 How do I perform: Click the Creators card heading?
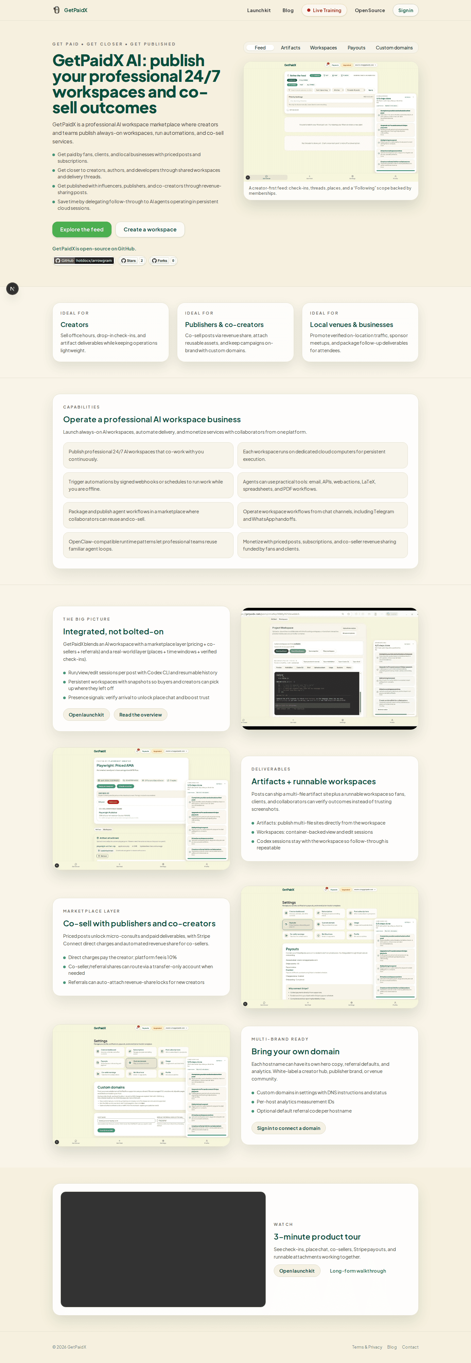tap(75, 325)
